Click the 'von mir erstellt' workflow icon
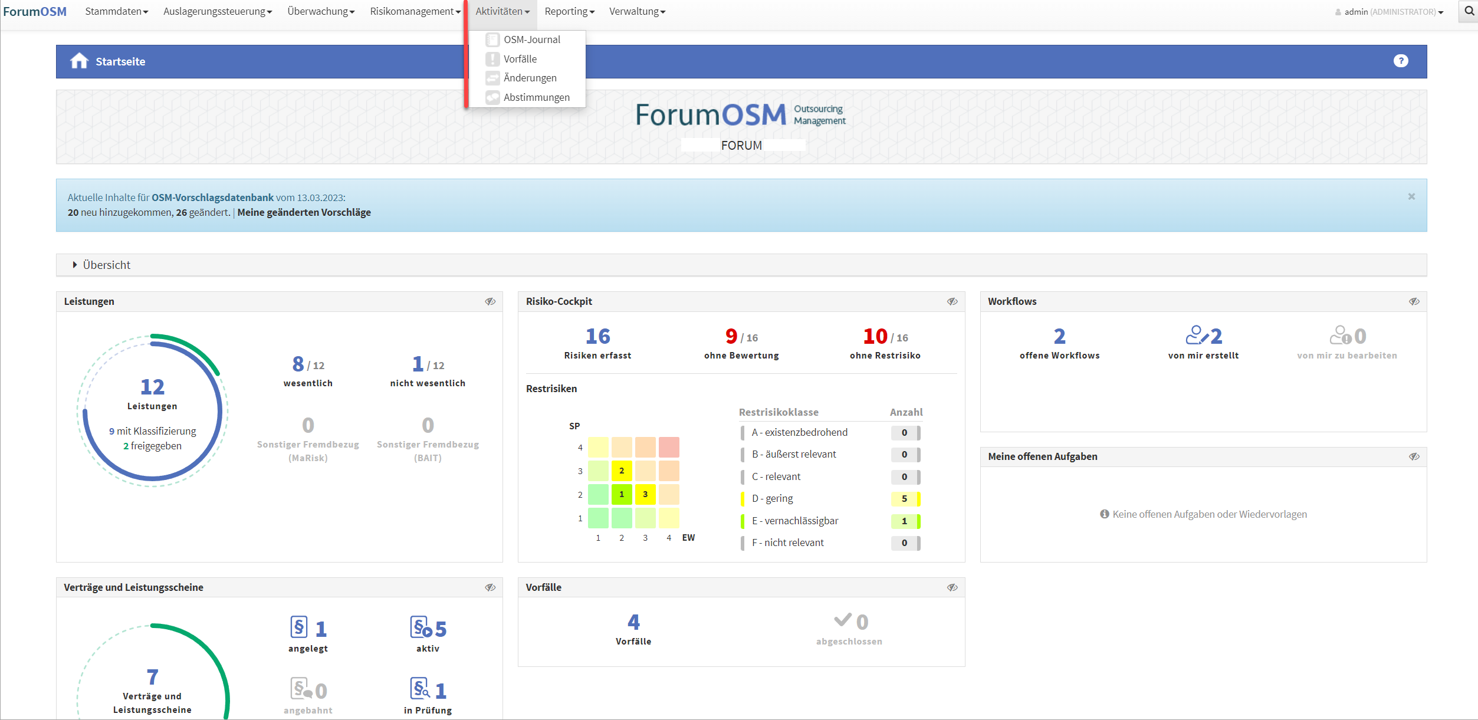This screenshot has width=1478, height=720. tap(1197, 336)
